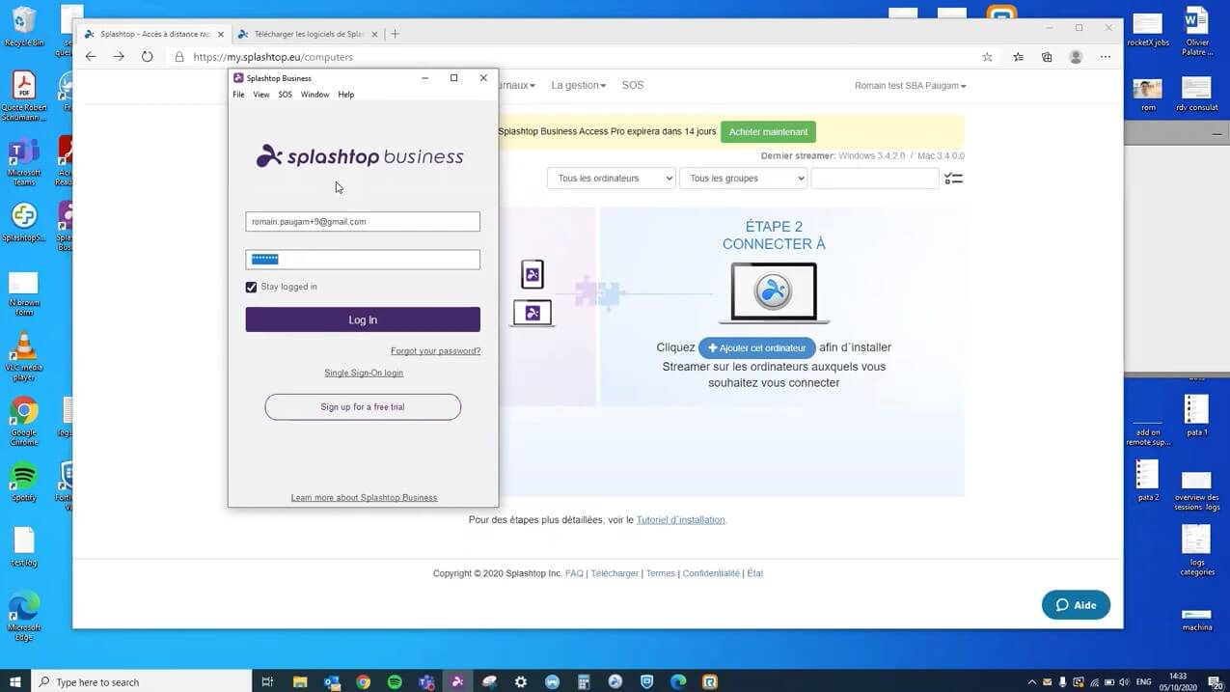Viewport: 1230px width, 692px height.
Task: Open pata 1 desktop file
Action: click(x=1196, y=416)
